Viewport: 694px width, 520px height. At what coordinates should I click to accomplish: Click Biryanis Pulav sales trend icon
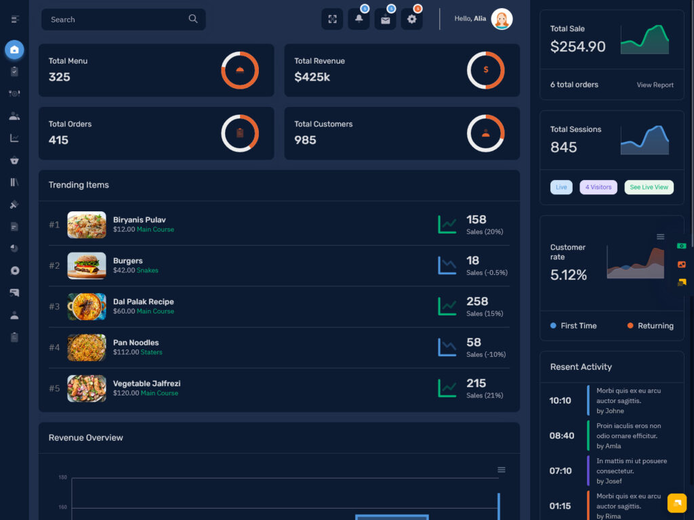point(447,225)
